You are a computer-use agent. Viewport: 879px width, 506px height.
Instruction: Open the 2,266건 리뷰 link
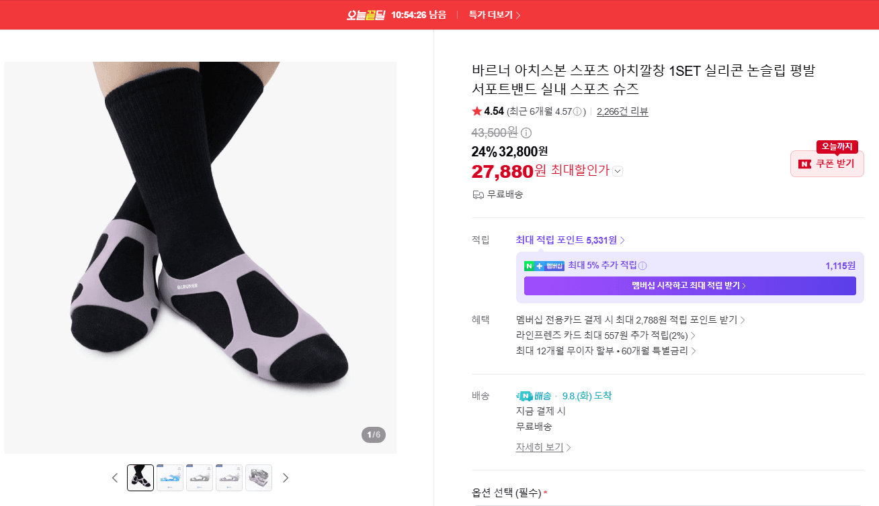[622, 111]
